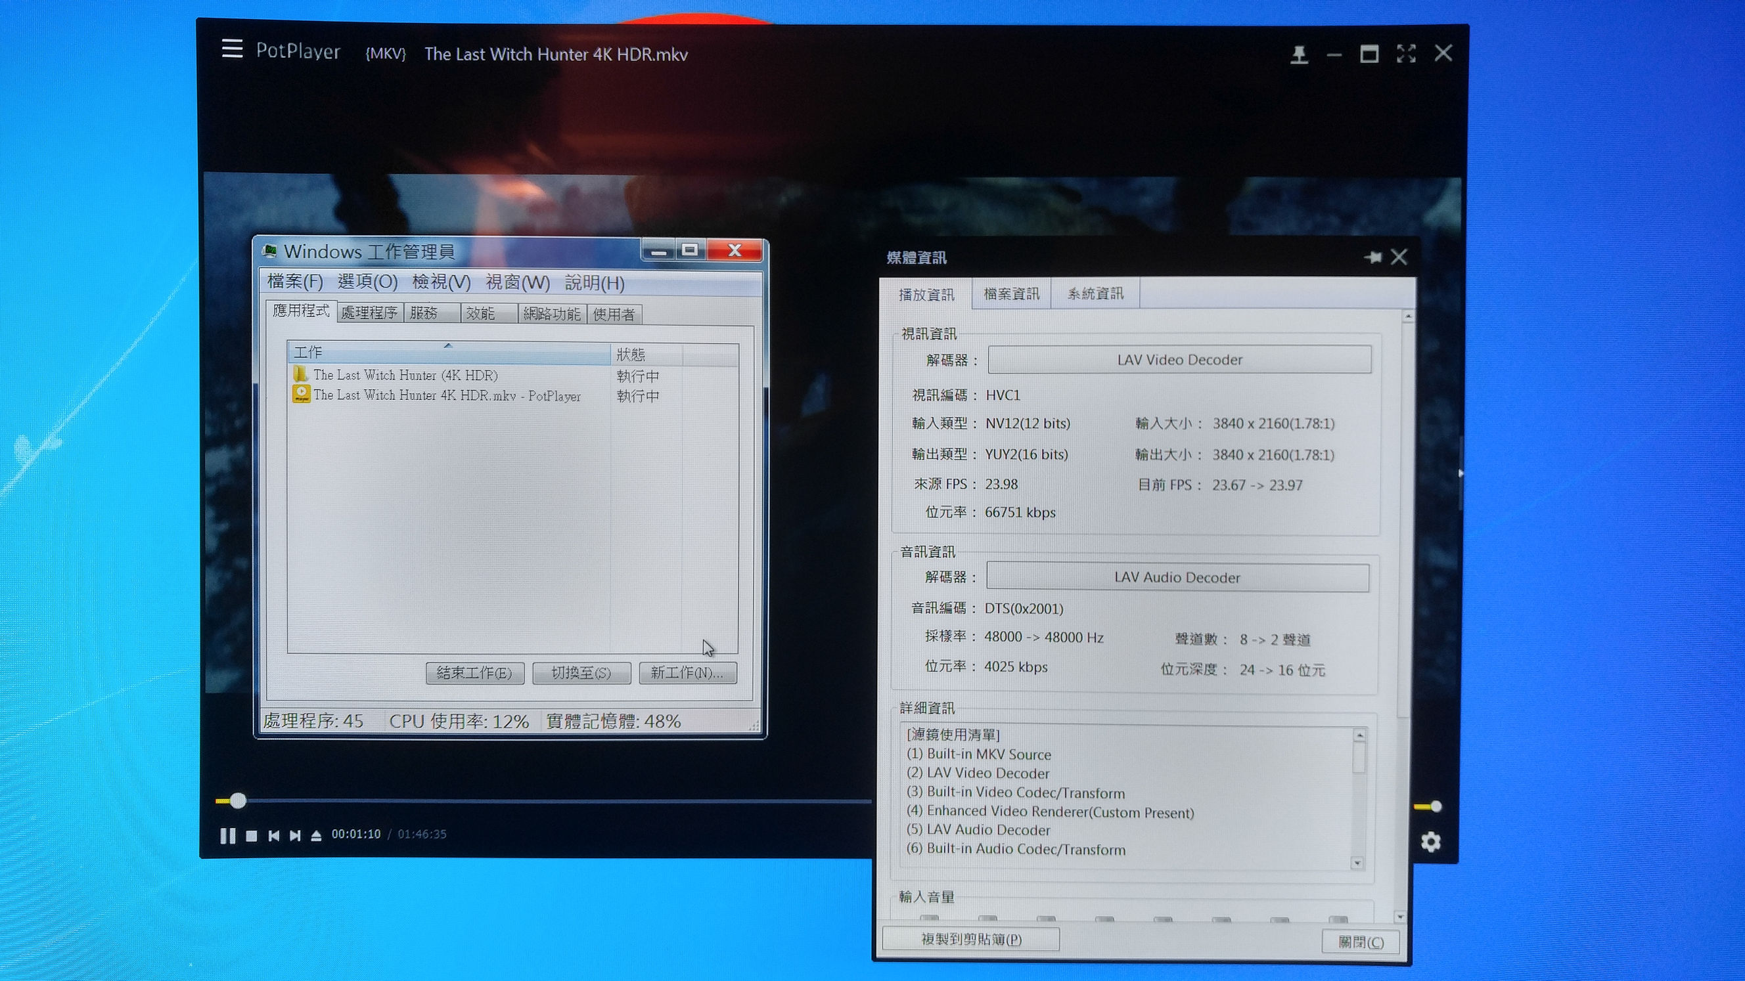This screenshot has width=1745, height=981.
Task: Skip to next track in PotPlayer
Action: click(295, 836)
